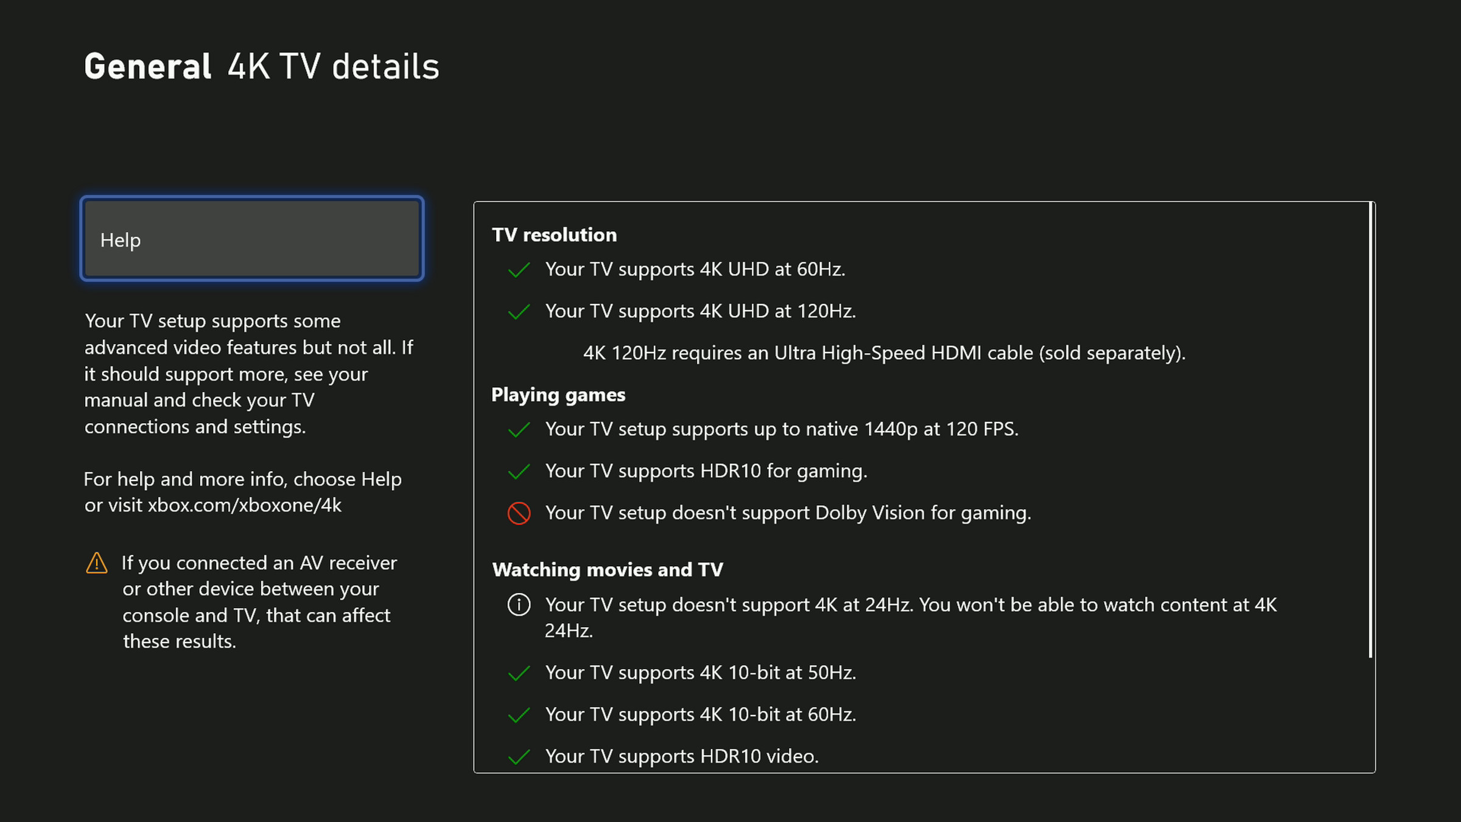This screenshot has height=822, width=1461.
Task: Select the Playing games section heading
Action: point(558,395)
